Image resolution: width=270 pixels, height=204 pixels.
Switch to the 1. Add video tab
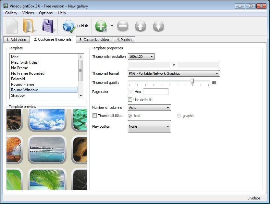pos(16,40)
